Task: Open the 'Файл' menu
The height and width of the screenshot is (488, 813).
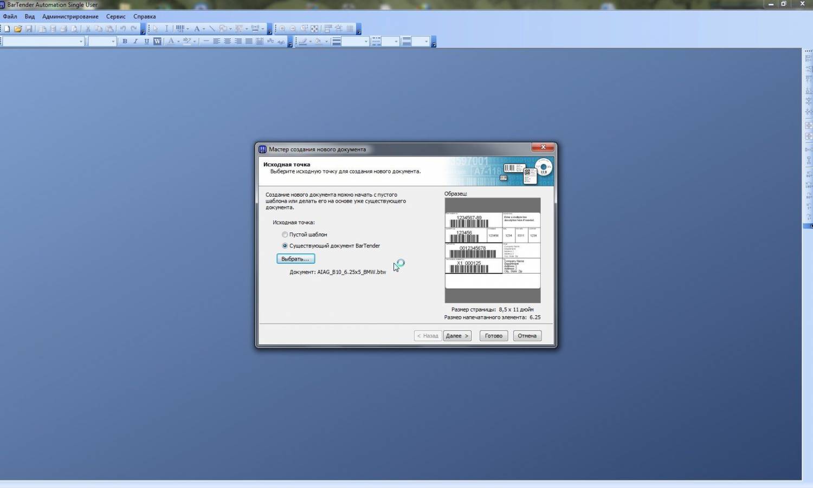Action: (10, 16)
